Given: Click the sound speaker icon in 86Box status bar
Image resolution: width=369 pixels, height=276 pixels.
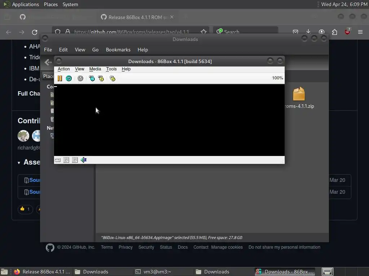Looking at the screenshot, I should (x=84, y=160).
